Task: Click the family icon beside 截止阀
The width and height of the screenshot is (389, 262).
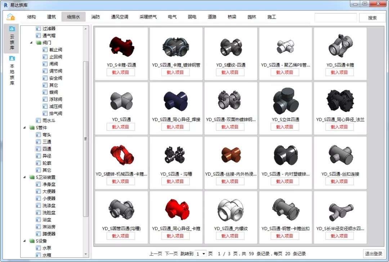Action: pos(45,50)
